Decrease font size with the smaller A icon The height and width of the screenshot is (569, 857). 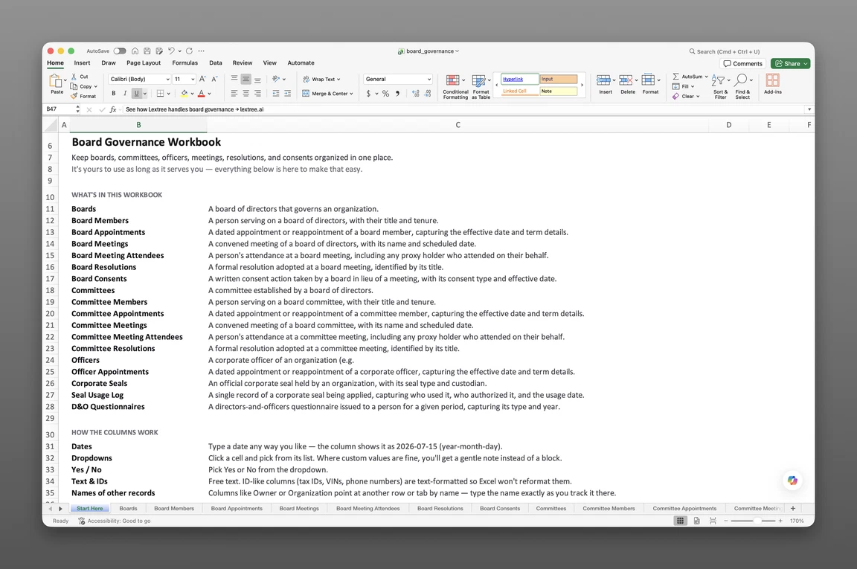point(214,80)
